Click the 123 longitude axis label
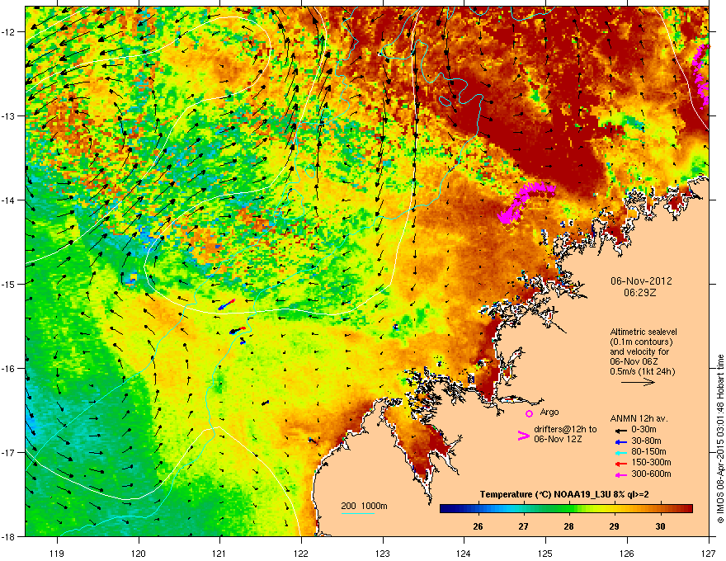 [x=383, y=553]
